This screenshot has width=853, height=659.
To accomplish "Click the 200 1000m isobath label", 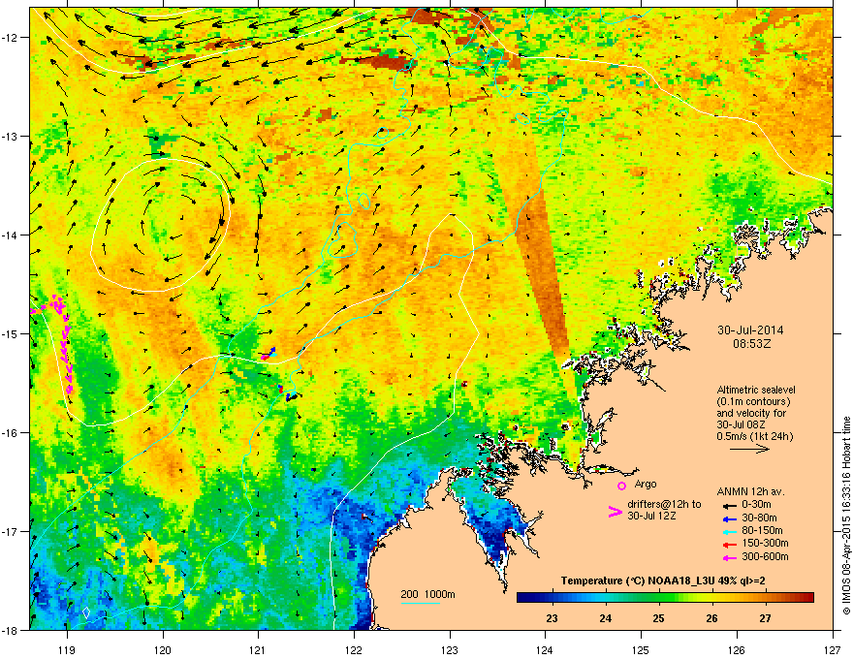I will (427, 594).
